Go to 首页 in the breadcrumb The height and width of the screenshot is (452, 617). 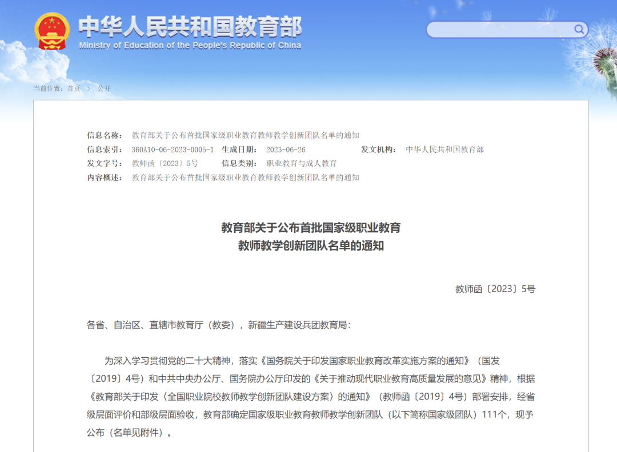point(74,88)
